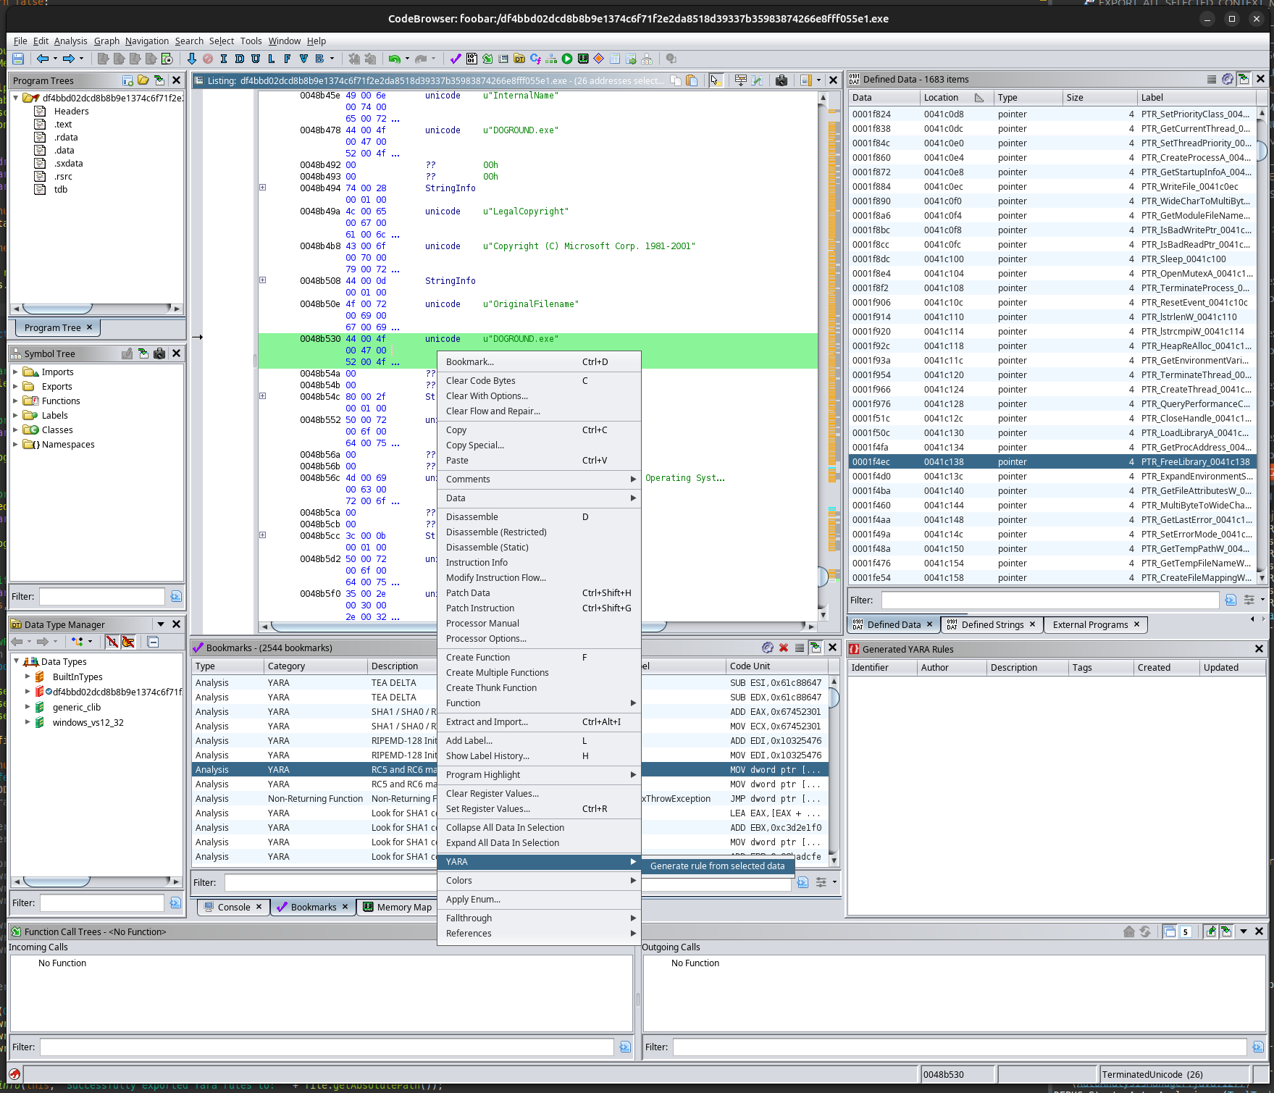Expand the Imports folder in Symbol Tree
Image resolution: width=1274 pixels, height=1093 pixels.
15,372
